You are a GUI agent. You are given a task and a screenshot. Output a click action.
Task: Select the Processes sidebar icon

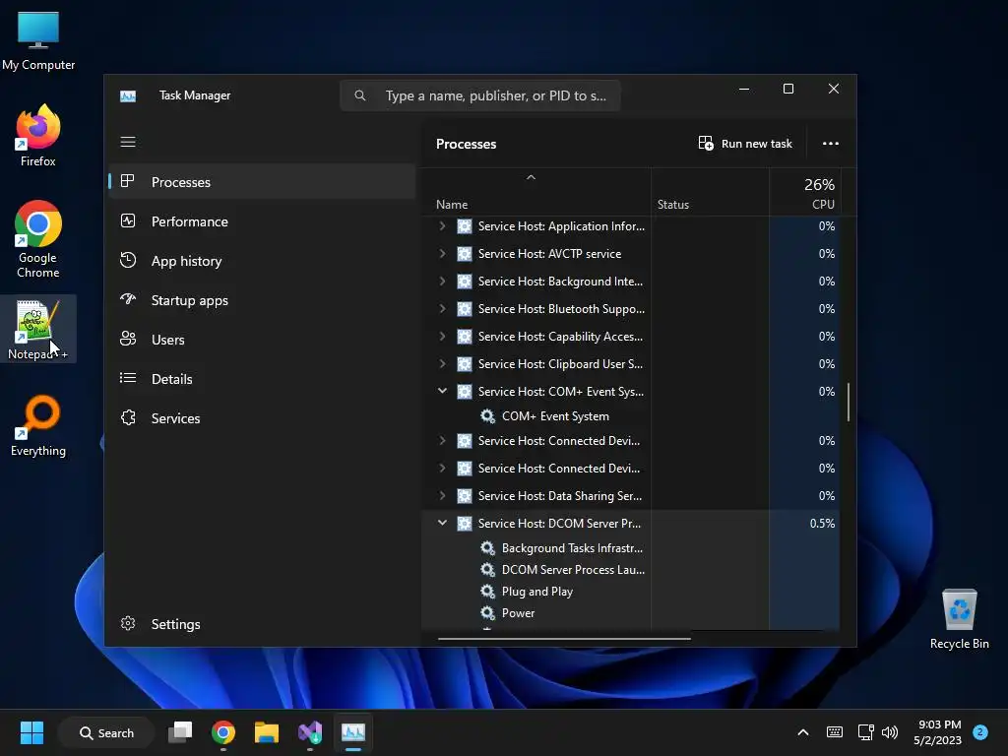[x=128, y=181]
